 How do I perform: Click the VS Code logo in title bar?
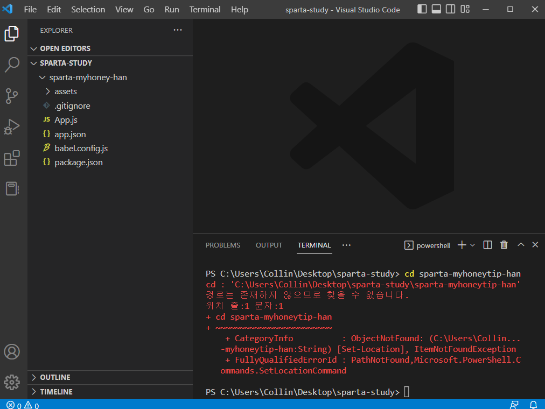click(8, 9)
